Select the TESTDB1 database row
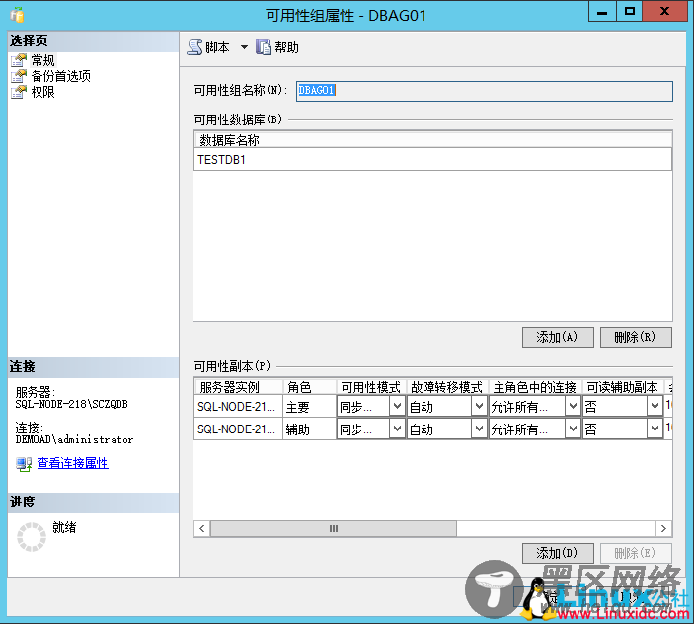The height and width of the screenshot is (624, 694). (x=432, y=159)
